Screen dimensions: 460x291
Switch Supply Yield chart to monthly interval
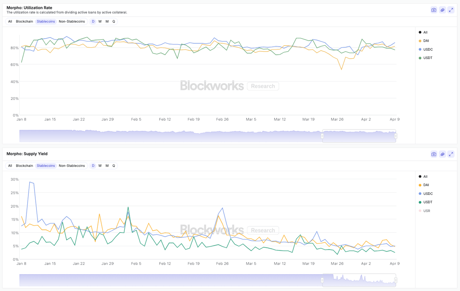pyautogui.click(x=107, y=166)
